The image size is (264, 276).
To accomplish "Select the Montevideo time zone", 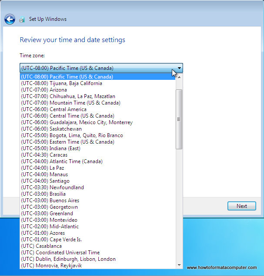I will pos(98,220).
